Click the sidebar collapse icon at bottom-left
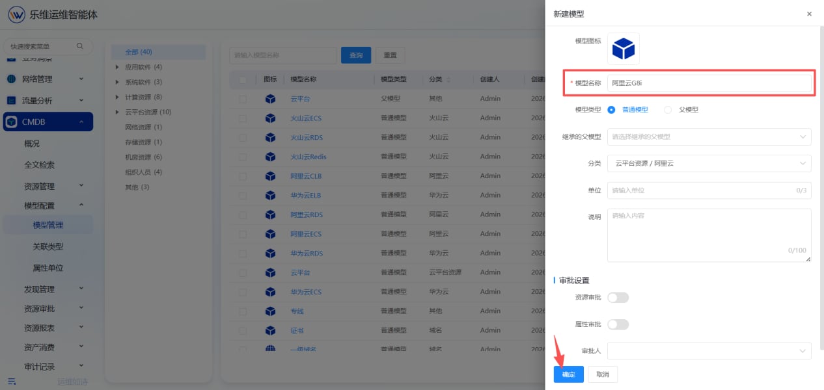Image resolution: width=824 pixels, height=390 pixels. click(12, 382)
